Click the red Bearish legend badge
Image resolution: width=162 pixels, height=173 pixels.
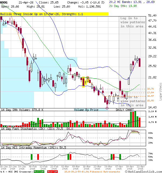52,172
